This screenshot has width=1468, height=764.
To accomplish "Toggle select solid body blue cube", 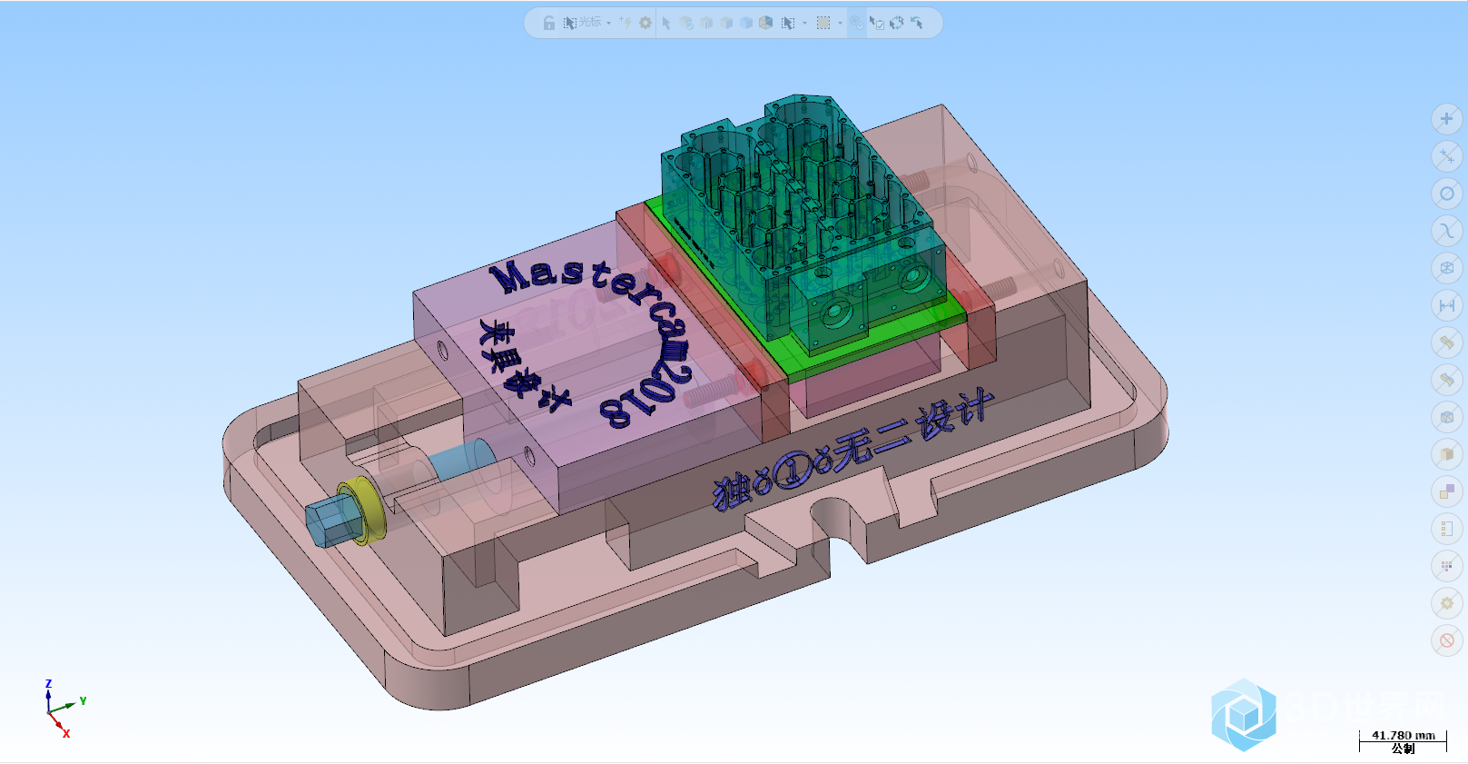I will [x=746, y=23].
